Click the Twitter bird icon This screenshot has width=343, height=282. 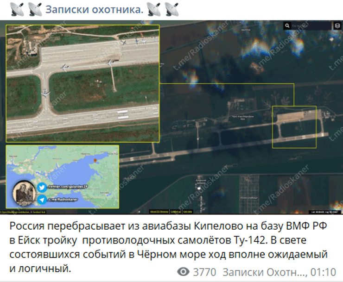[42, 188]
